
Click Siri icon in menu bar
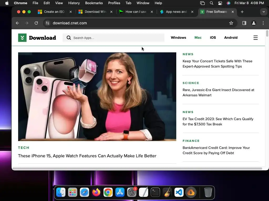[229, 3]
